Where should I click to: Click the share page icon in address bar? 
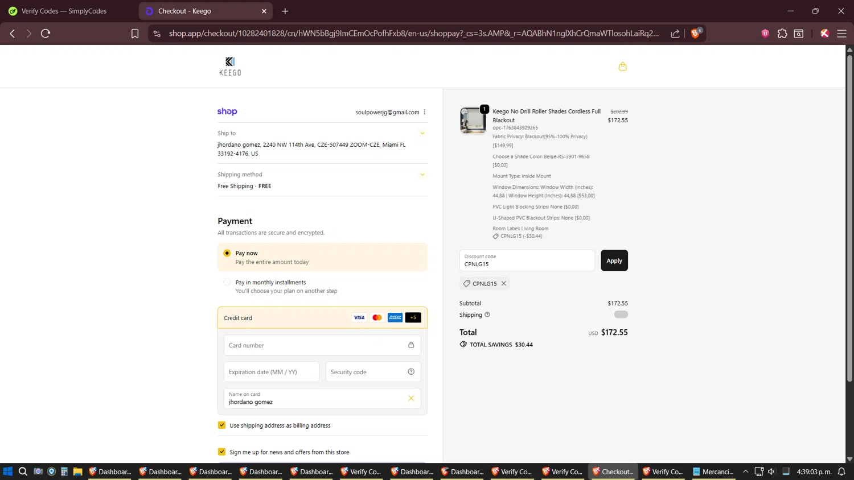click(675, 34)
